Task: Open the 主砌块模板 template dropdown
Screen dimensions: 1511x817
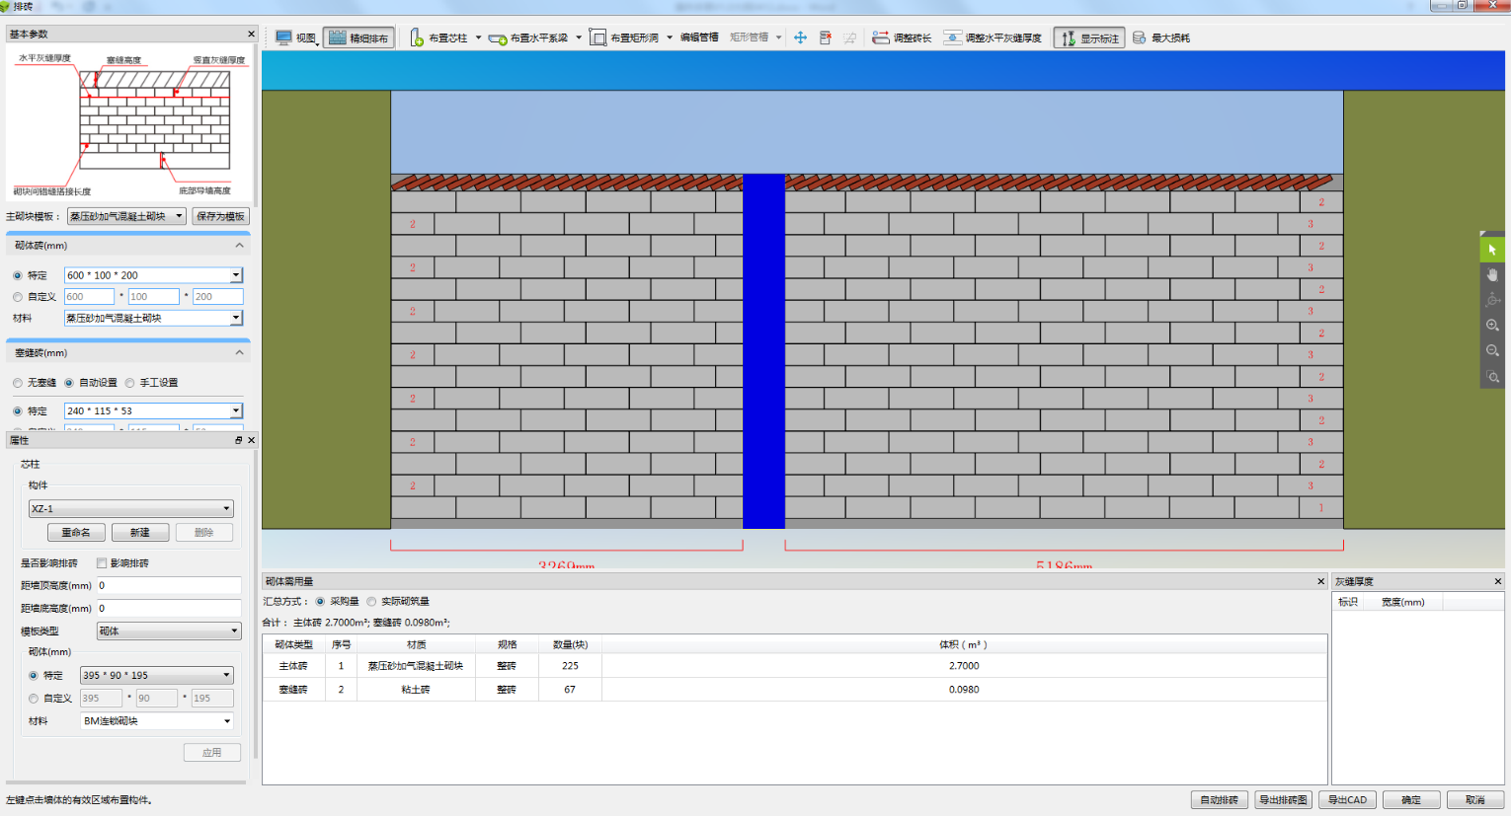Action: (x=126, y=216)
